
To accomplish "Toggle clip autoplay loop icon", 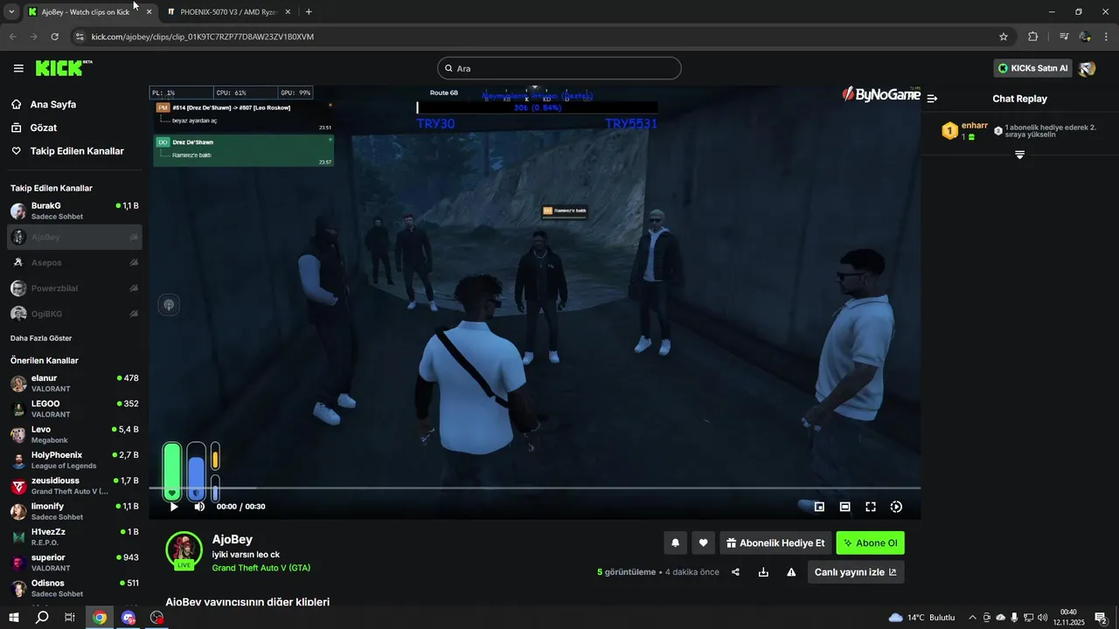I will (x=896, y=507).
